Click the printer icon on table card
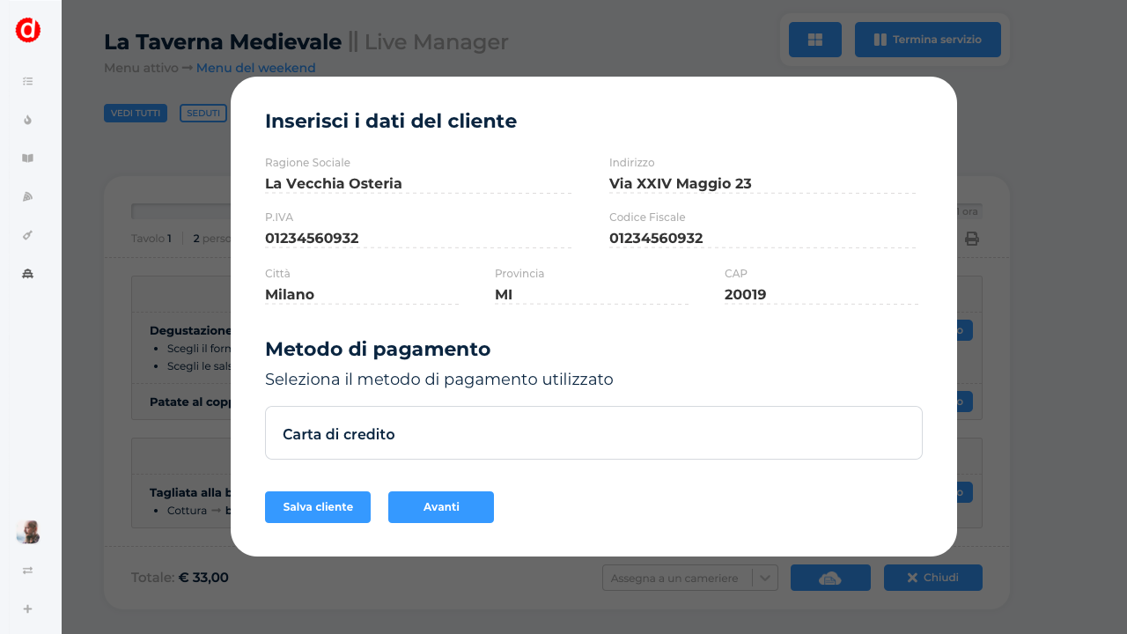Screen dimensions: 1127x634 pyautogui.click(x=972, y=239)
